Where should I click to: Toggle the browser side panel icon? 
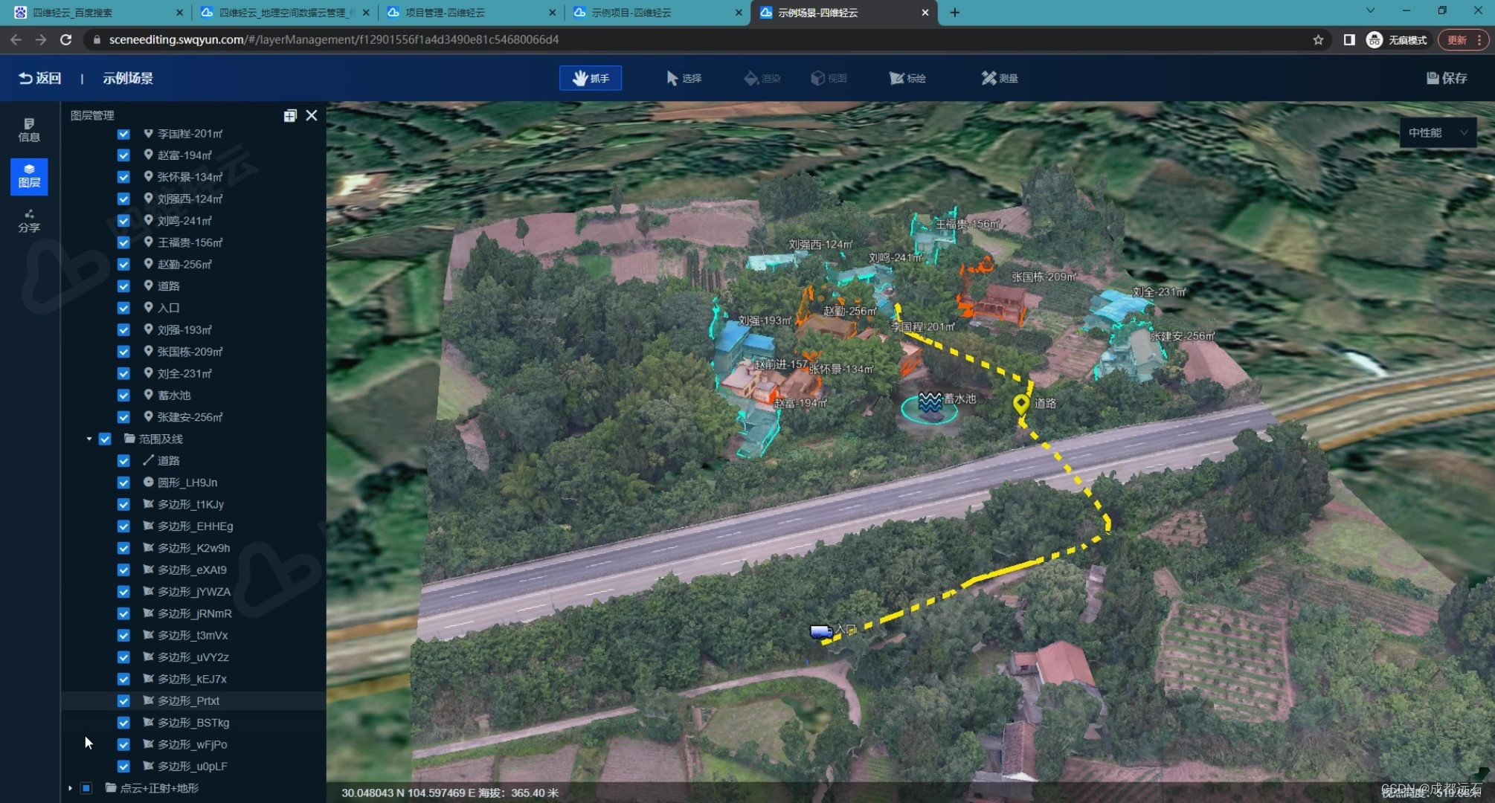coord(1349,40)
